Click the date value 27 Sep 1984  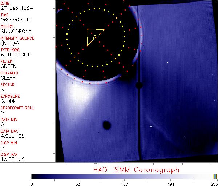point(15,8)
